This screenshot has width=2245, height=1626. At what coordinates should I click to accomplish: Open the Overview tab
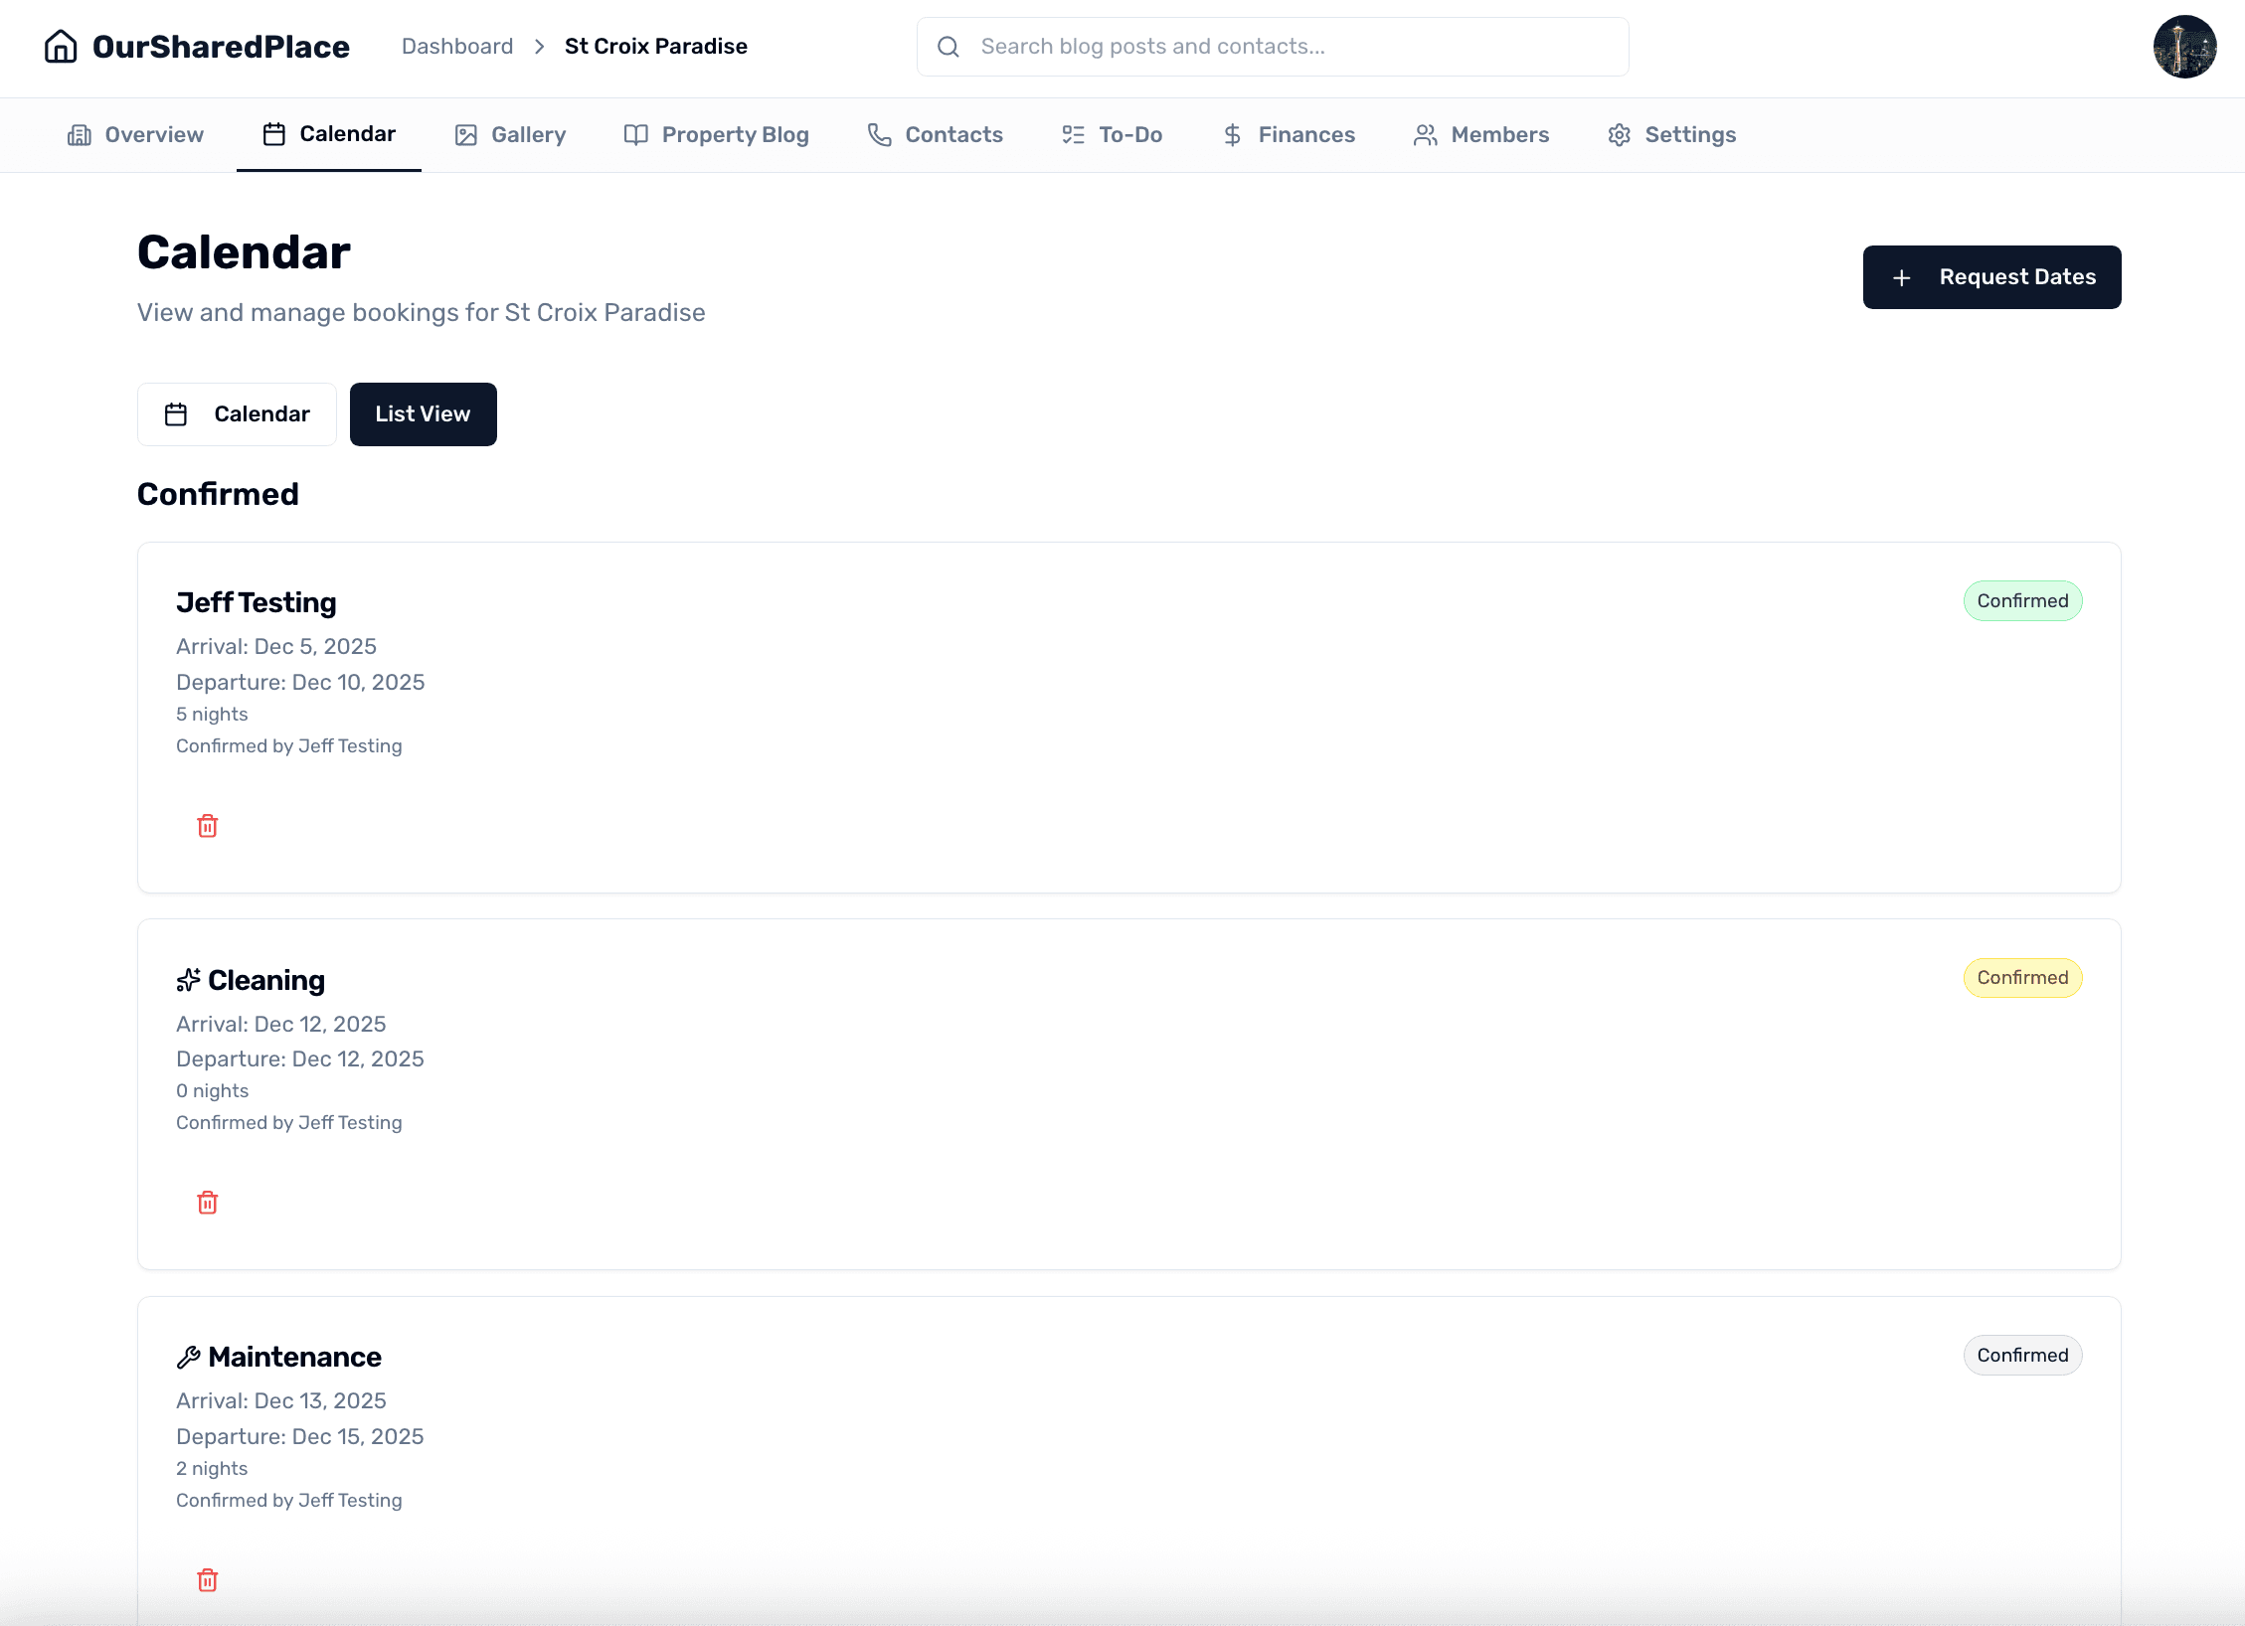135,135
